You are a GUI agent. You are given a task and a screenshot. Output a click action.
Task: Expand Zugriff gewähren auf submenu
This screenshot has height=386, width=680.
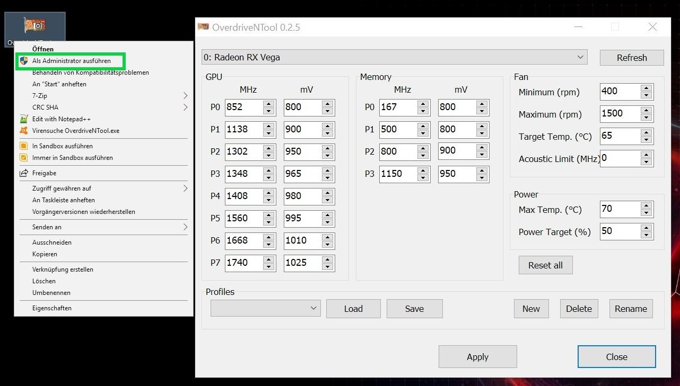point(103,188)
